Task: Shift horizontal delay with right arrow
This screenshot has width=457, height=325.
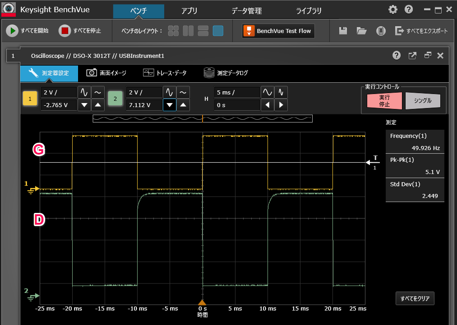Action: (281, 105)
